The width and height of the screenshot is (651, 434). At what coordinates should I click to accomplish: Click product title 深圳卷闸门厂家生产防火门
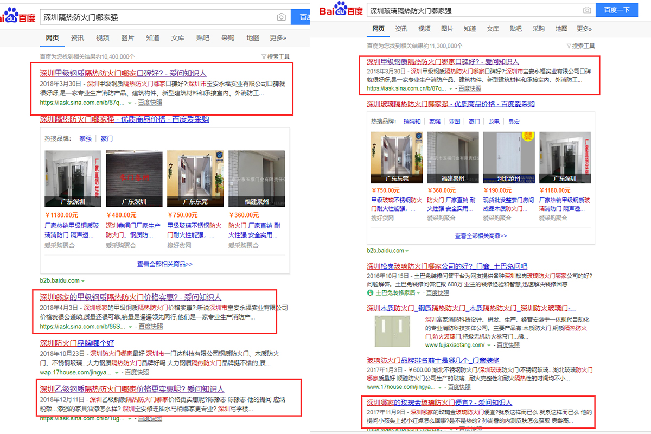point(133,230)
